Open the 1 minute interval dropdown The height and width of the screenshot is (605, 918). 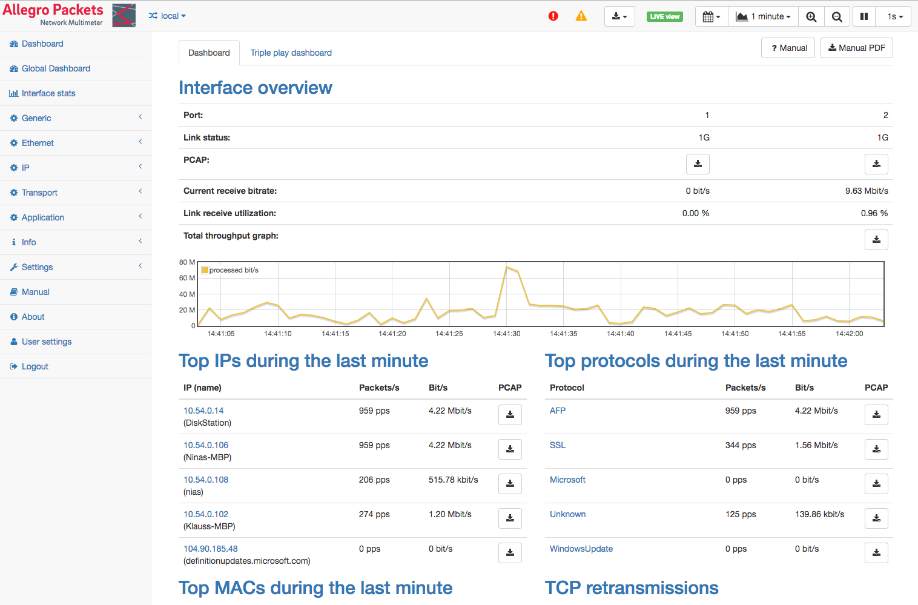(763, 17)
